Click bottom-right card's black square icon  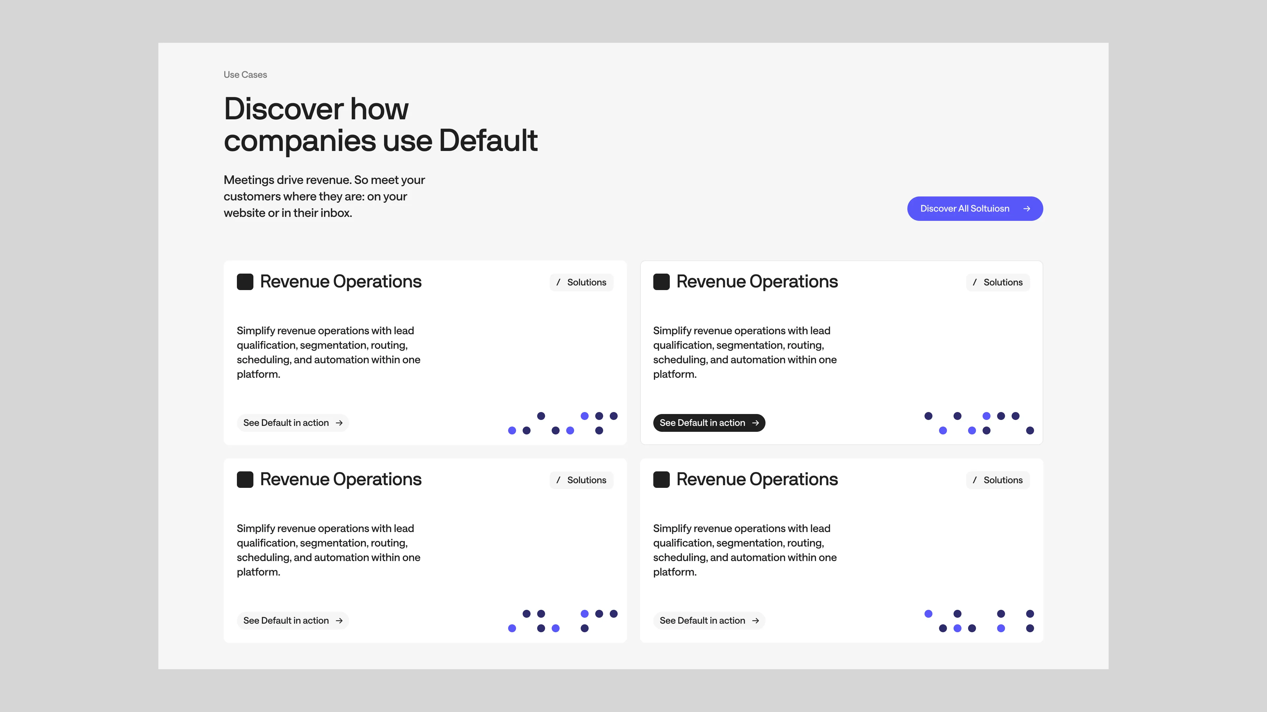pos(661,480)
